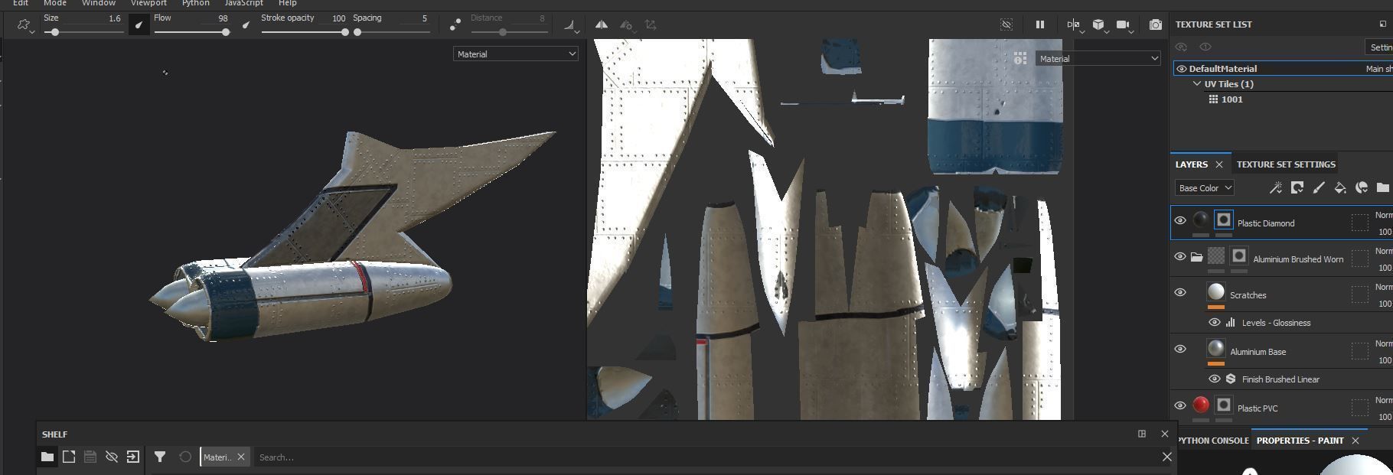
Task: Open the Mode menu
Action: tap(55, 3)
